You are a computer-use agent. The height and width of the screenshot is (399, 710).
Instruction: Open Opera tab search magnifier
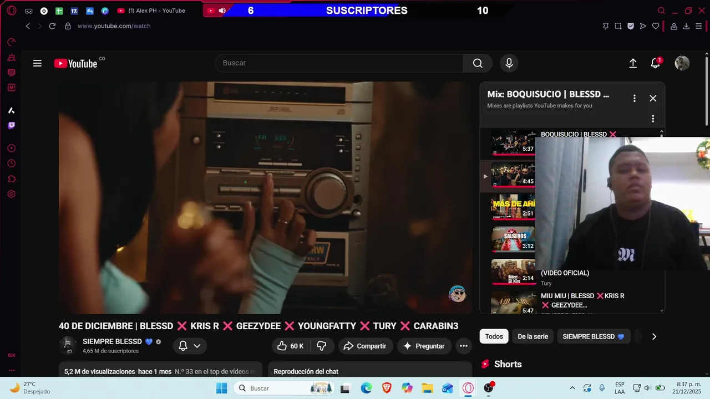point(661,11)
